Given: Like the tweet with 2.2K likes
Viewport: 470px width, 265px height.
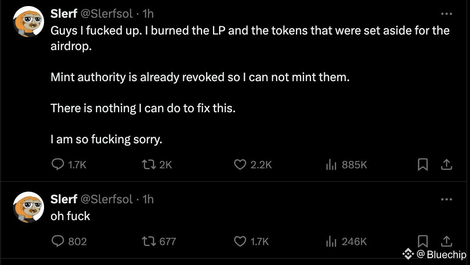Looking at the screenshot, I should (x=240, y=164).
